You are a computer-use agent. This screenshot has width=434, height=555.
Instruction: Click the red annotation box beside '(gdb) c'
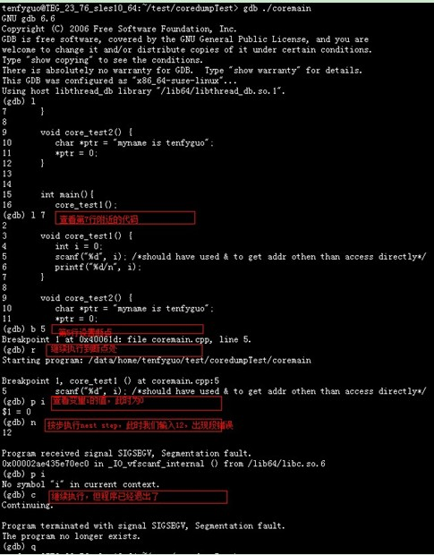tap(138, 497)
